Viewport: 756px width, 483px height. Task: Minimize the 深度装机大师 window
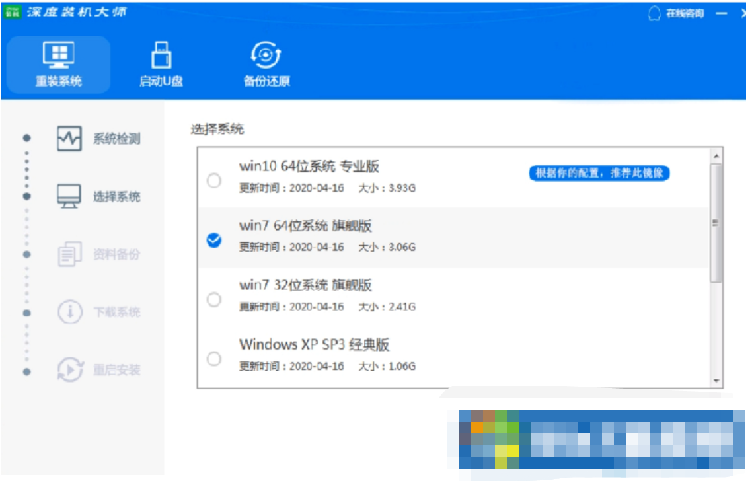[722, 13]
